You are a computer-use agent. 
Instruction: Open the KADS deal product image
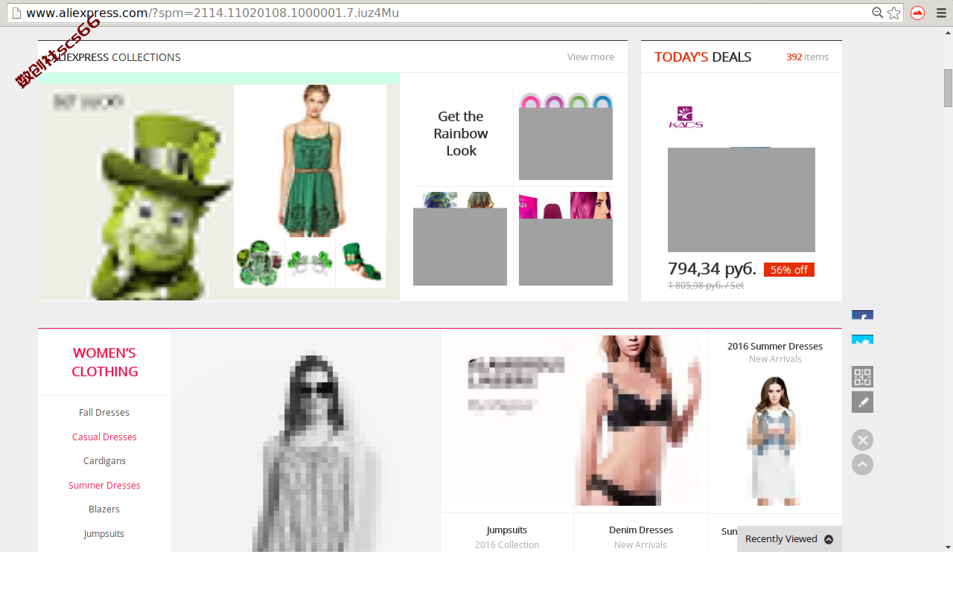[742, 178]
